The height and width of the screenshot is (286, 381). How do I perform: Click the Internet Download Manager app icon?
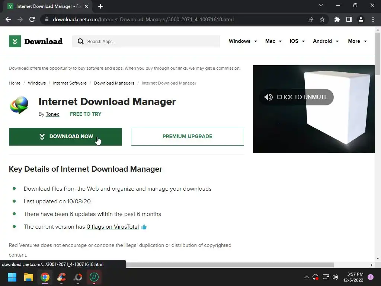[19, 105]
